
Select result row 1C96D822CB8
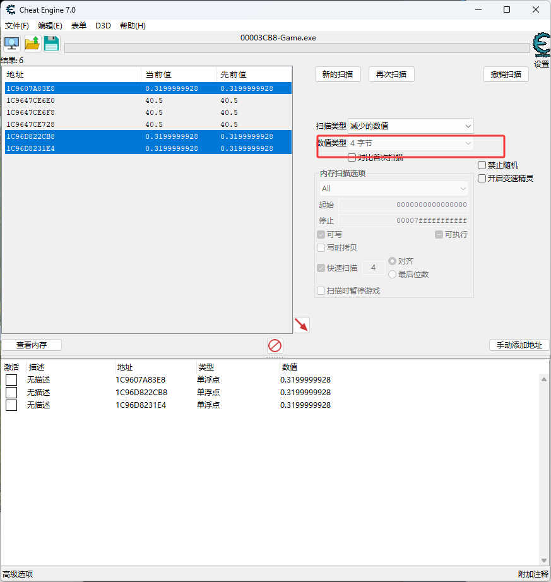click(x=148, y=136)
